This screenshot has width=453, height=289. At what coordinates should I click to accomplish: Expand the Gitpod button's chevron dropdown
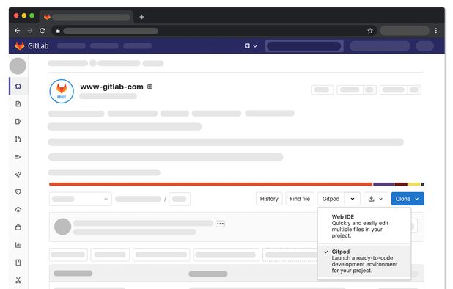pos(353,199)
